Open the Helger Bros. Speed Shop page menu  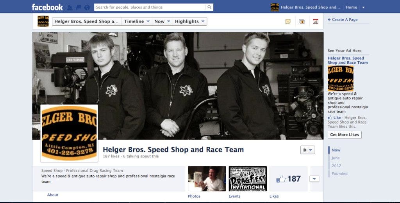87,21
